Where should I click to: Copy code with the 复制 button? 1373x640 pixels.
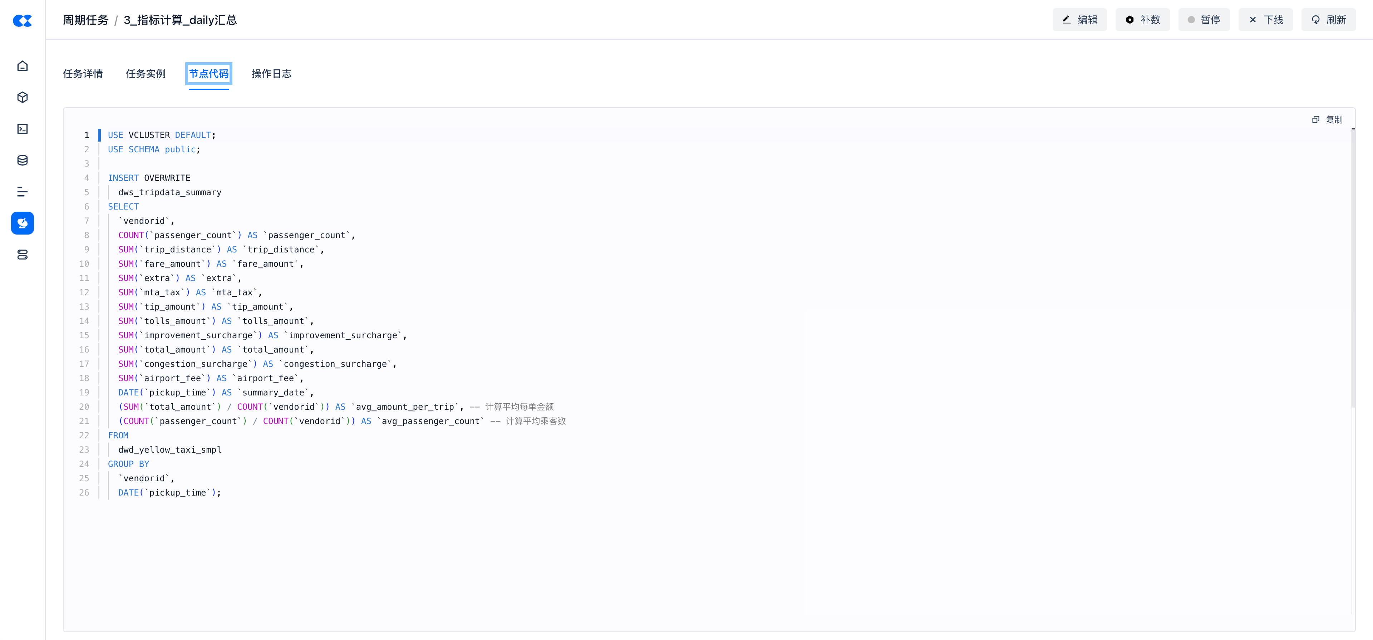click(1327, 119)
